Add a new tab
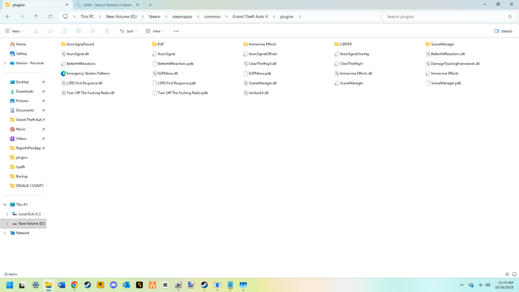 pos(151,5)
